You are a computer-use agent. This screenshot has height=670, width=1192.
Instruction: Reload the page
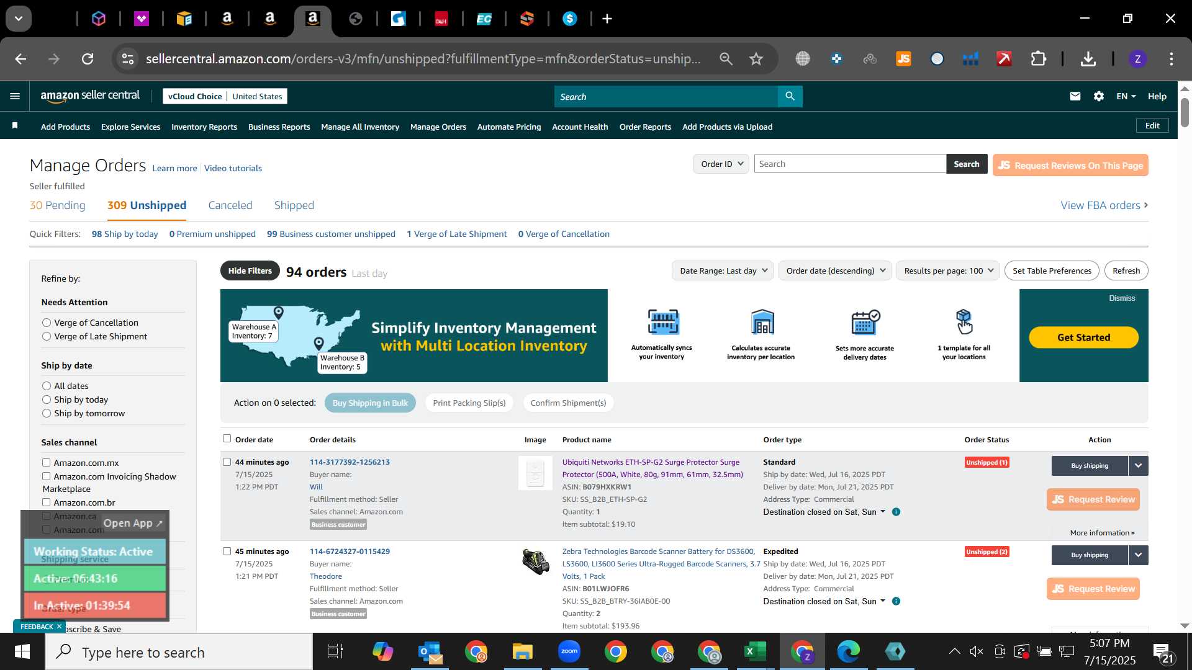click(88, 59)
